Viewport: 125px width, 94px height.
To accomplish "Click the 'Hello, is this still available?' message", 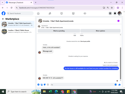I will (51, 47).
